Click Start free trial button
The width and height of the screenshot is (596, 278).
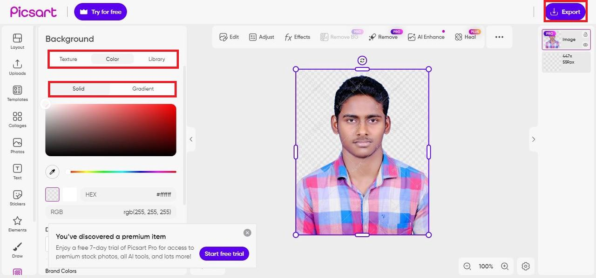point(224,254)
